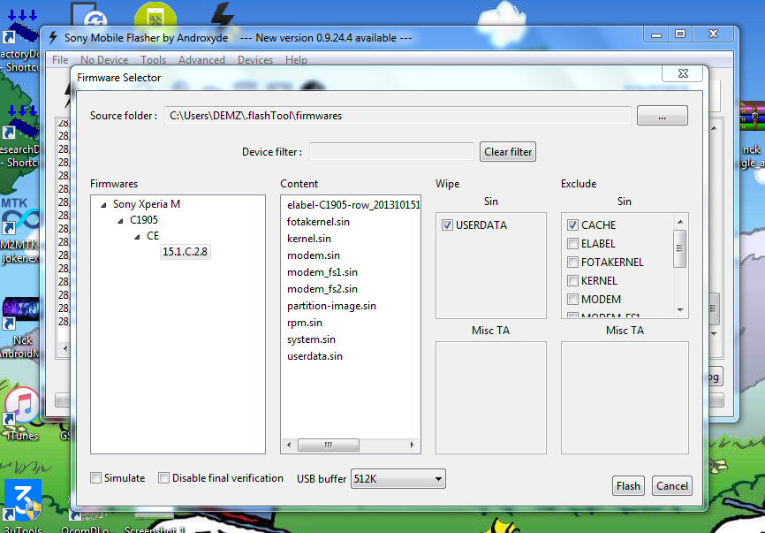
Task: Click the Content horizontal scrollbar thumb
Action: click(x=329, y=445)
